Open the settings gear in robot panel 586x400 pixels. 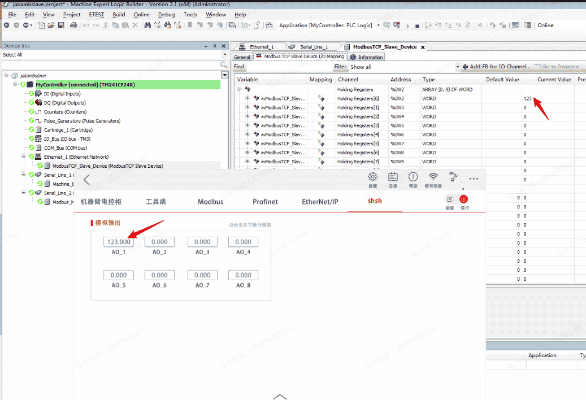[373, 177]
